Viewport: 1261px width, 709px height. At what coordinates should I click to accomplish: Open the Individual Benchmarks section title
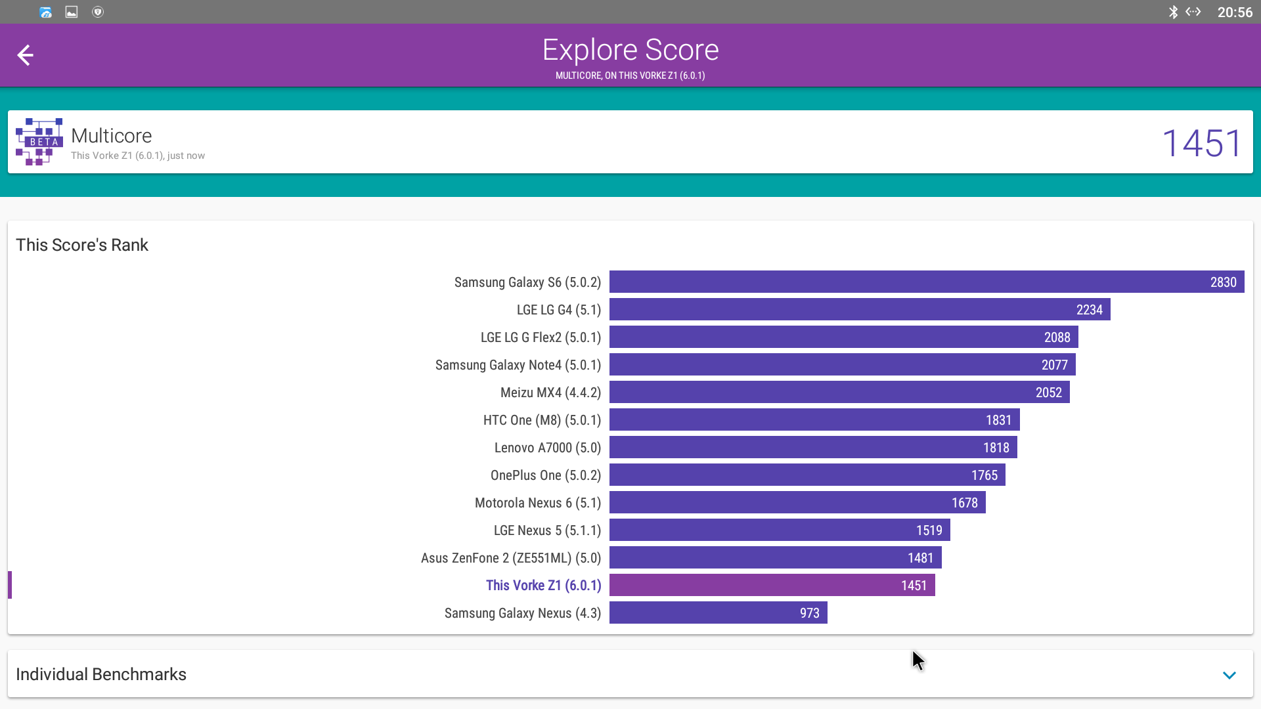[x=101, y=674]
